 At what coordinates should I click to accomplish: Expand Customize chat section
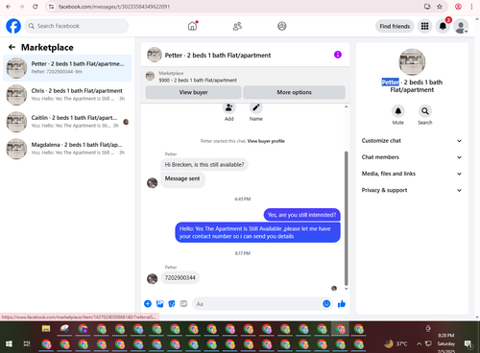412,141
